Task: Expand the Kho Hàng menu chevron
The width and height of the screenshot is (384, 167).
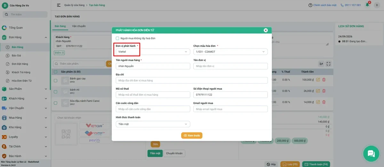Action: [46, 127]
